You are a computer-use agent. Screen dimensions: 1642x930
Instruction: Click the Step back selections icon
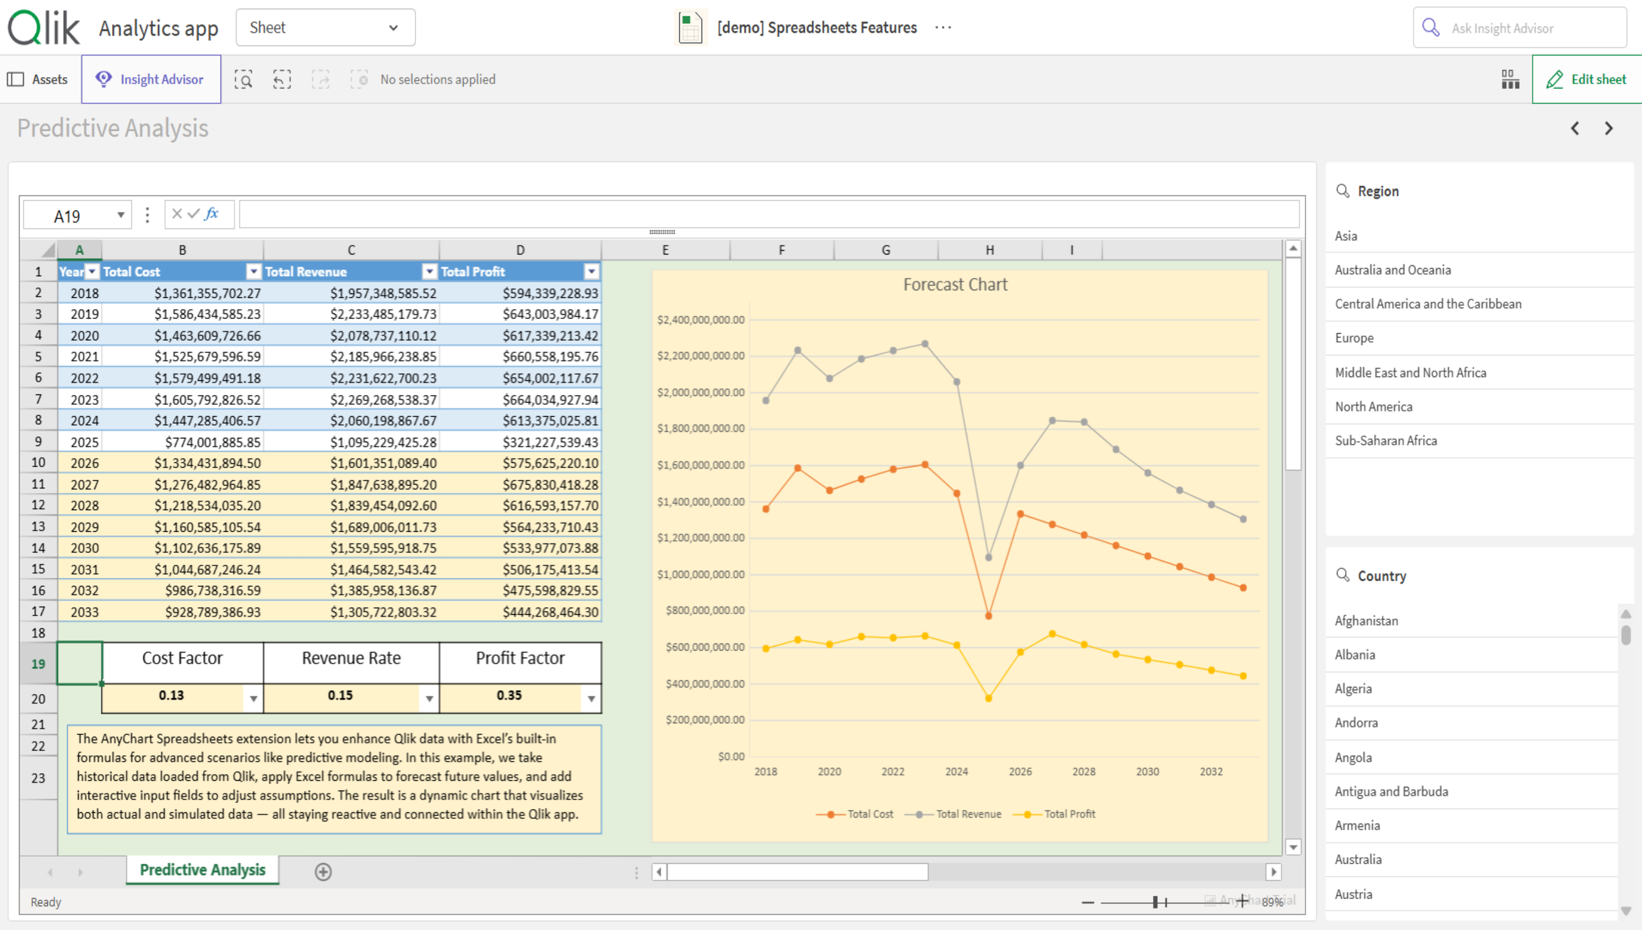click(282, 79)
